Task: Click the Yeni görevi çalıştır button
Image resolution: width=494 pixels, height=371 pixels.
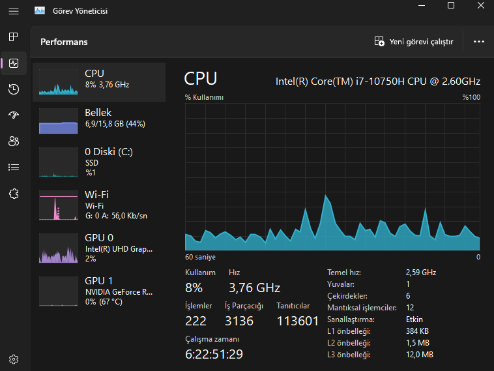Action: pos(414,42)
